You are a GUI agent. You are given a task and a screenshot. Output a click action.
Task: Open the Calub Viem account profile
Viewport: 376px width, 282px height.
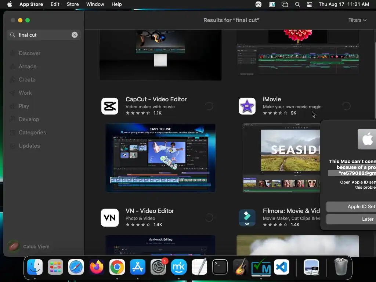(29, 246)
